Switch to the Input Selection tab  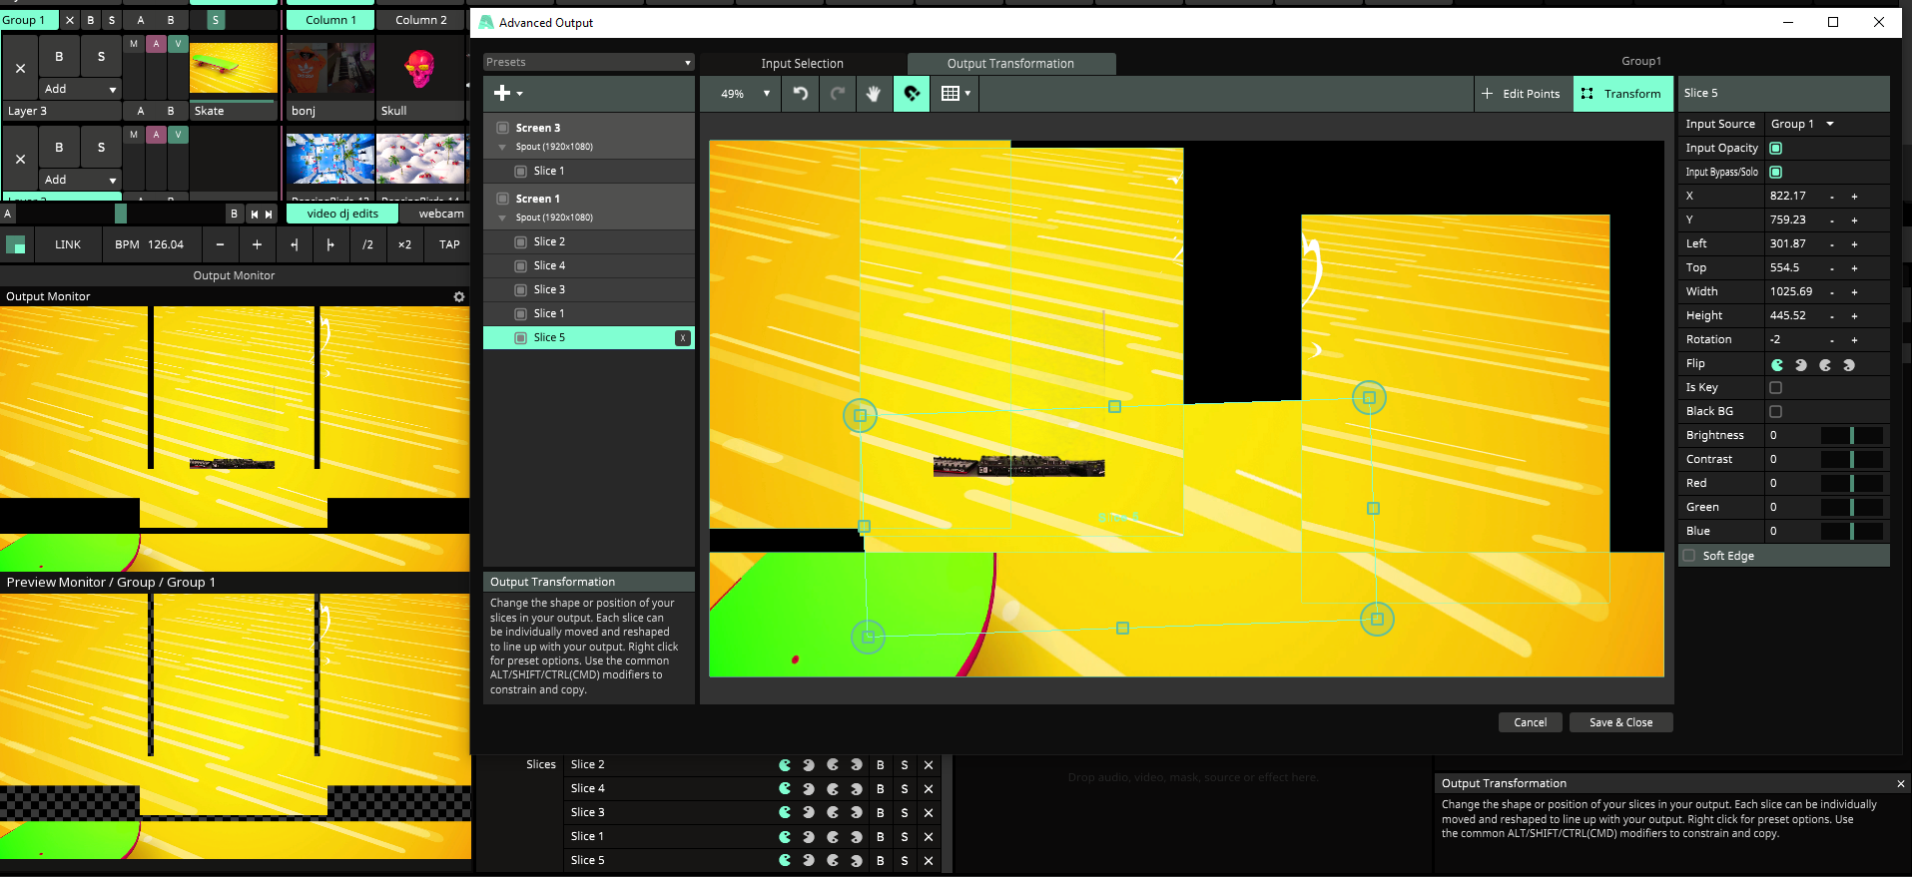click(802, 64)
